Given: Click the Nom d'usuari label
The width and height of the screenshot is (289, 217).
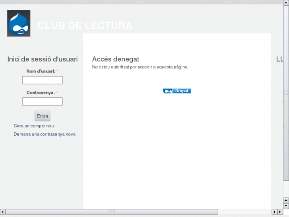Looking at the screenshot, I should tap(41, 71).
